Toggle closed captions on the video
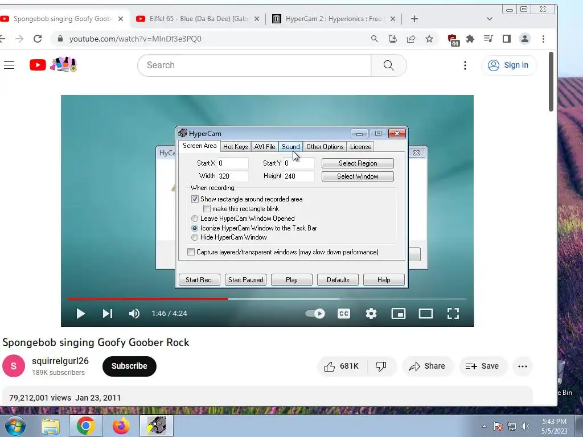Viewport: 583px width, 437px height. click(344, 314)
